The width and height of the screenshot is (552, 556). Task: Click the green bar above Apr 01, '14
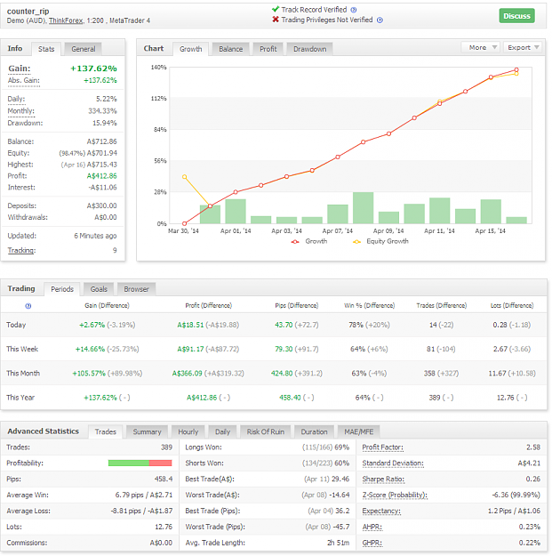(236, 212)
